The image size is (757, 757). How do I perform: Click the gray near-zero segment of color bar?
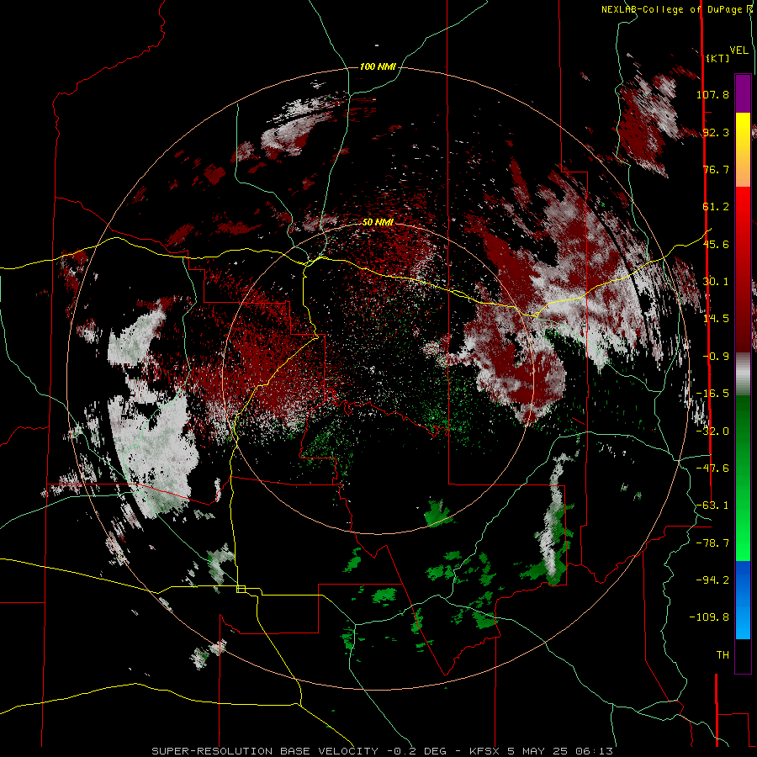[x=743, y=374]
